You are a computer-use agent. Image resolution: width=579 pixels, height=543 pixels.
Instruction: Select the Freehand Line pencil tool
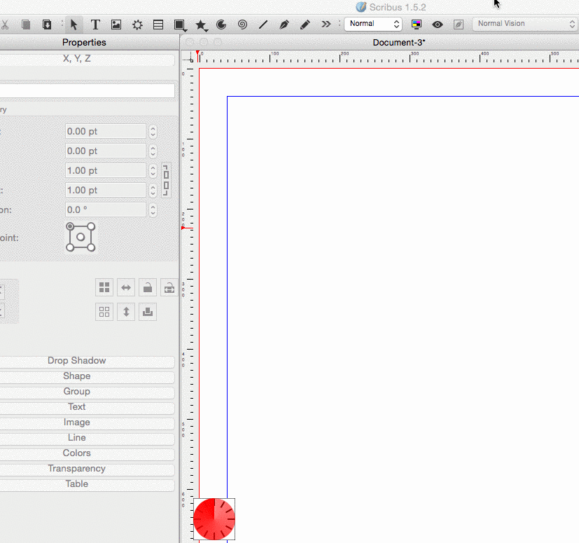(305, 25)
